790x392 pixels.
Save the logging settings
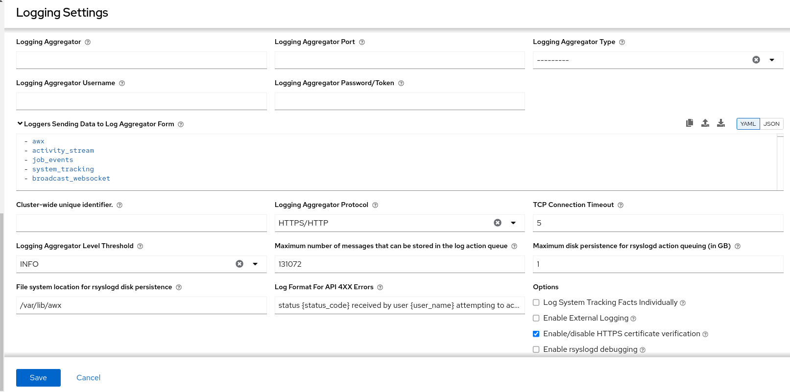tap(38, 378)
